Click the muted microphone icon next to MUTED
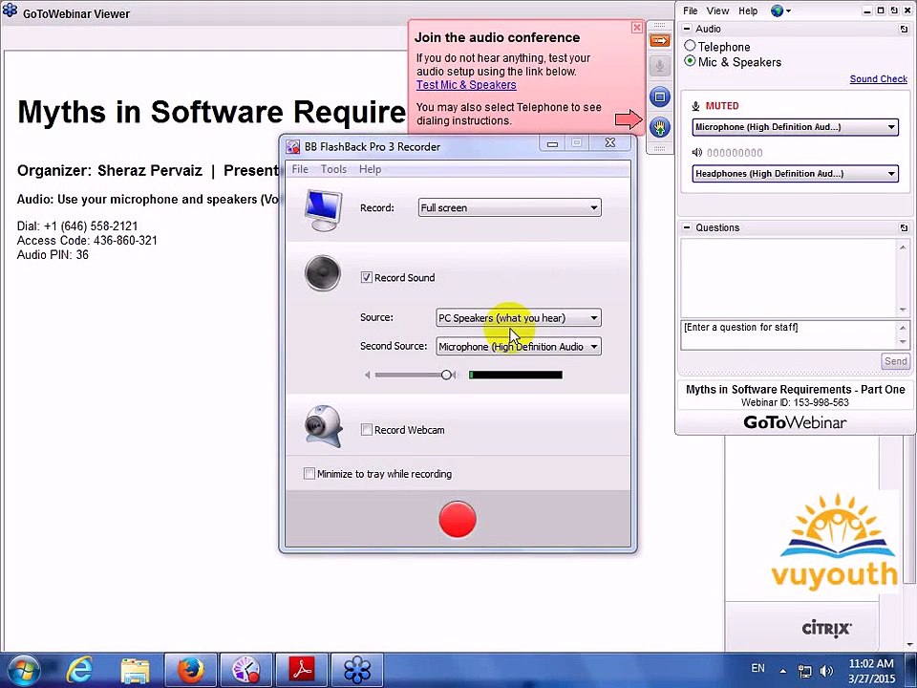The image size is (917, 688). coord(696,106)
